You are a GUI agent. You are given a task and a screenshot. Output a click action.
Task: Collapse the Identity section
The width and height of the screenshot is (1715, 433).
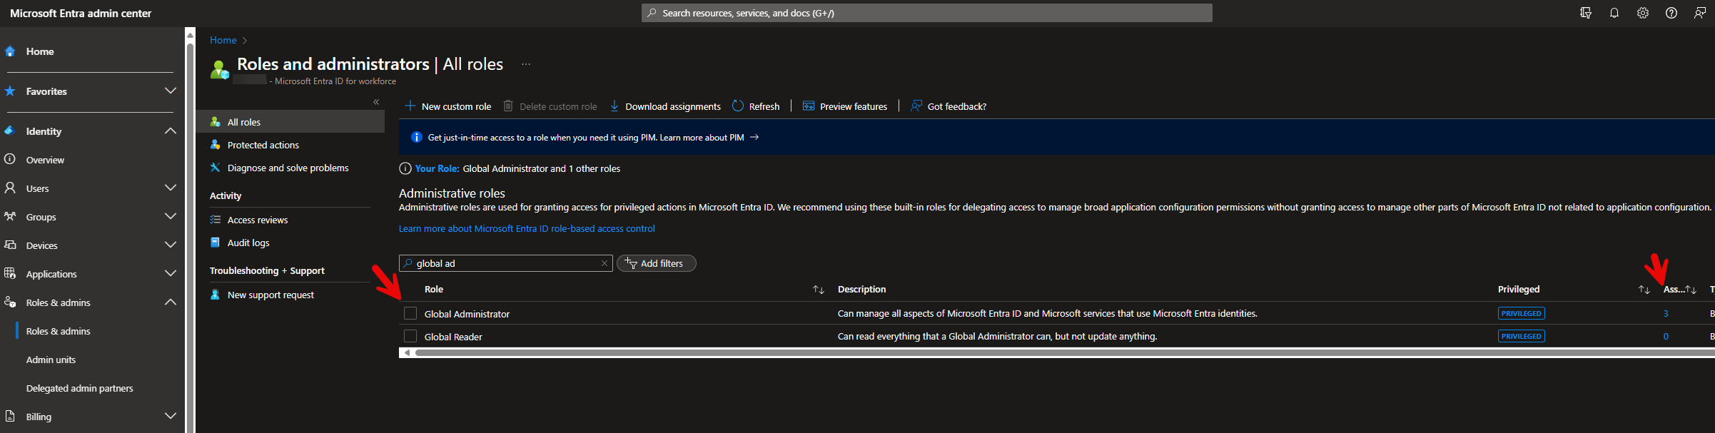(x=171, y=131)
